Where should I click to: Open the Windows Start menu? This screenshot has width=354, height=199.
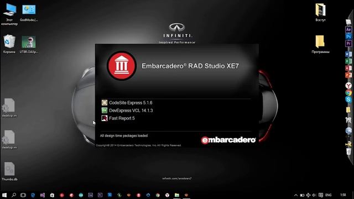point(4,195)
